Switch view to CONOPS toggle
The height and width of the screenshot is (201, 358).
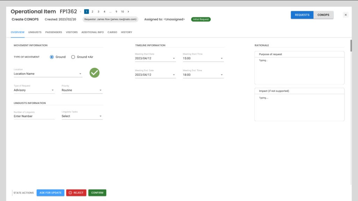click(323, 15)
